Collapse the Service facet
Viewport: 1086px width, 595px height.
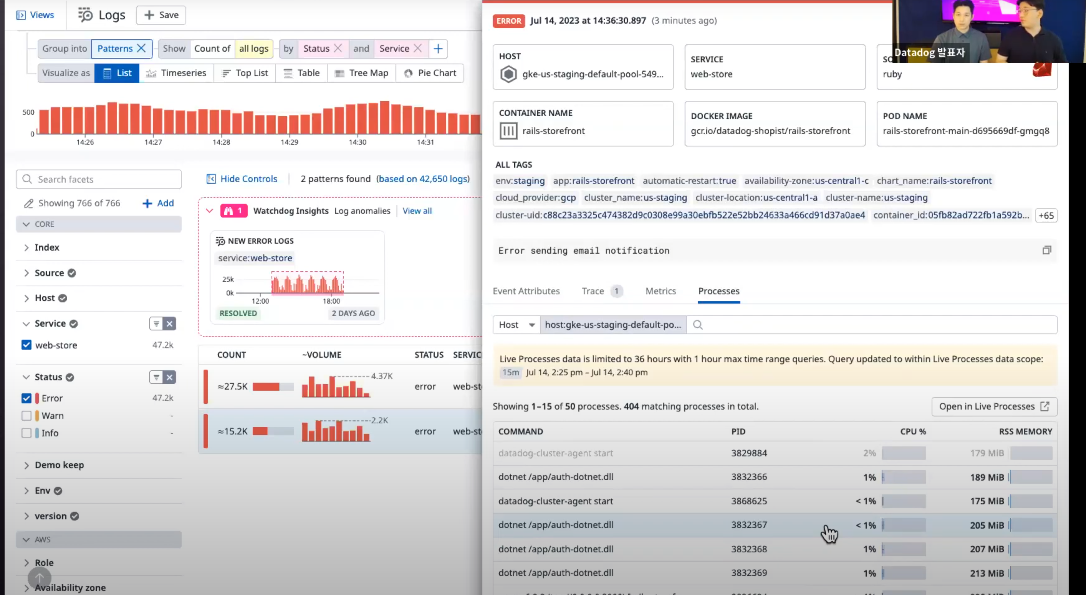click(x=26, y=324)
